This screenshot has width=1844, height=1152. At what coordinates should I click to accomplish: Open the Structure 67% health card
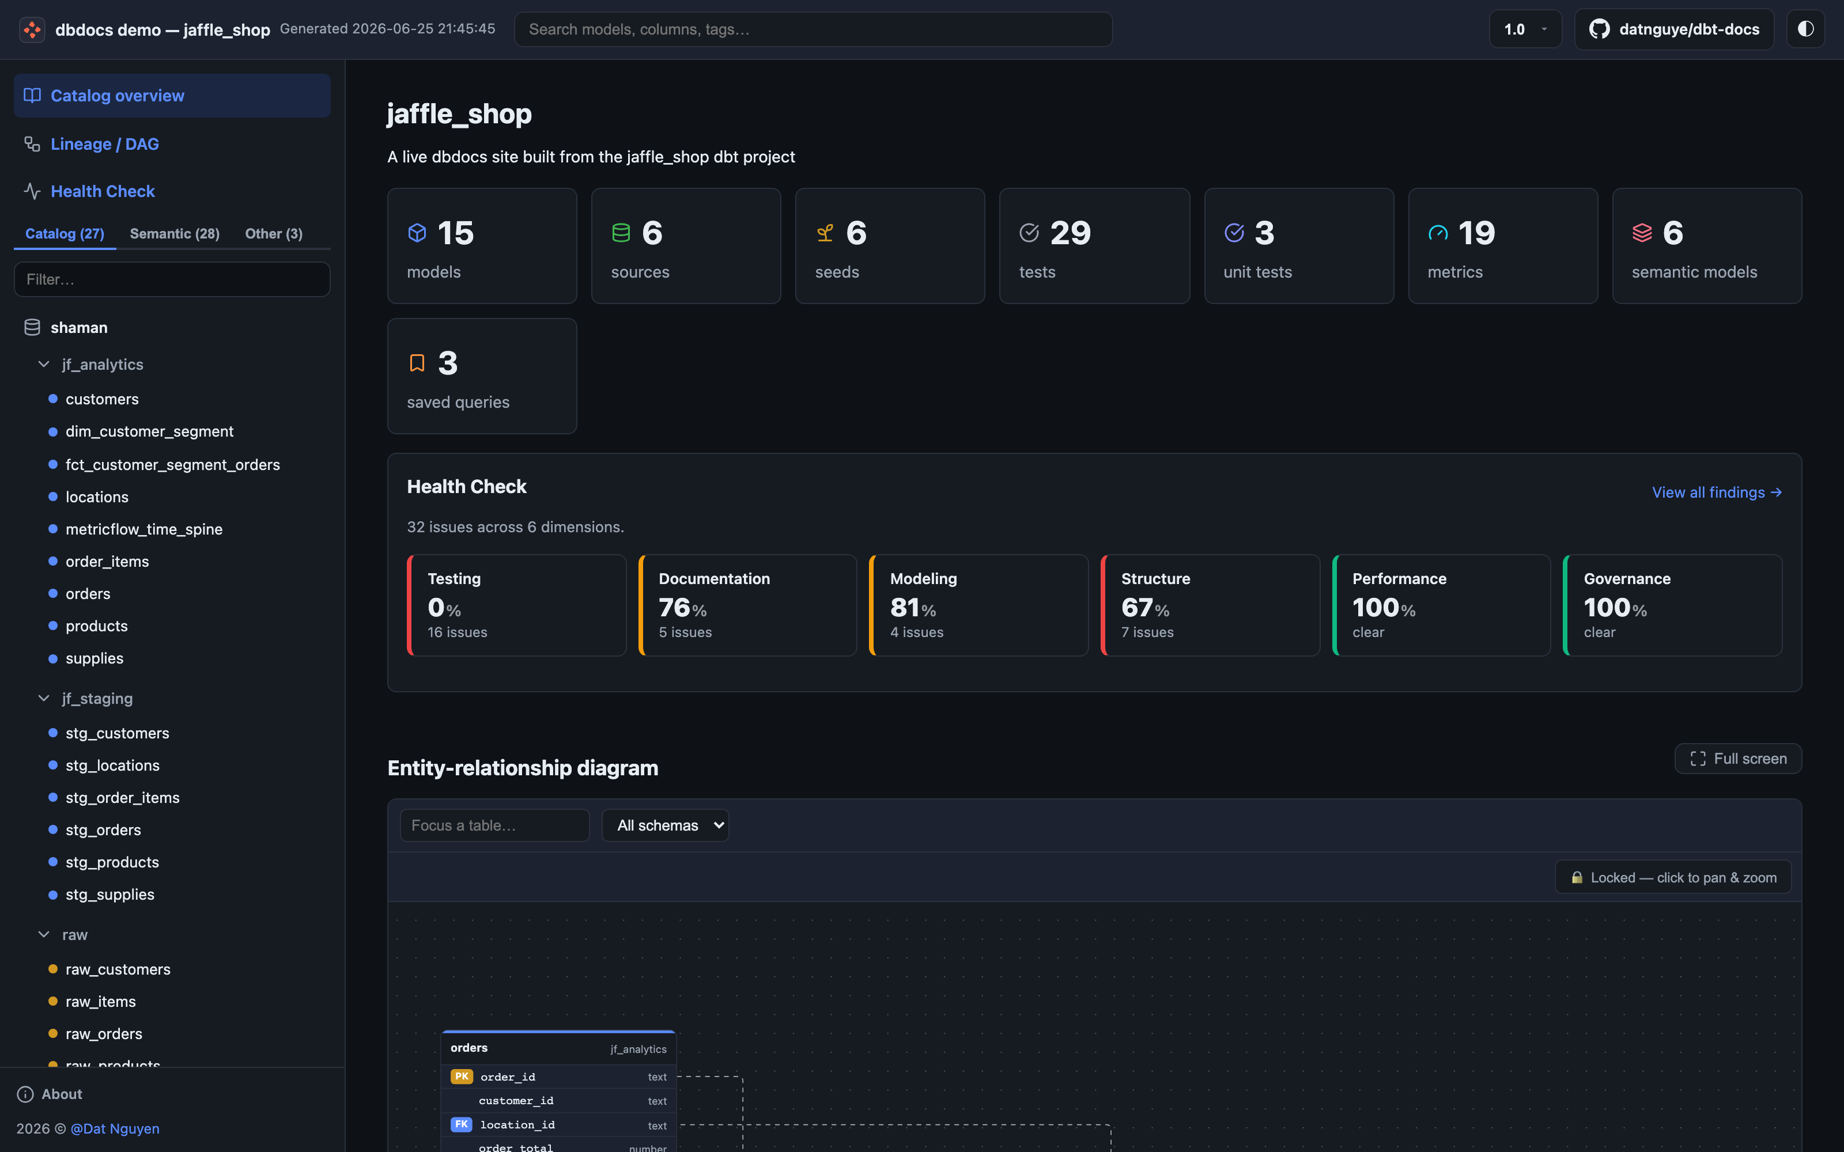pos(1210,605)
